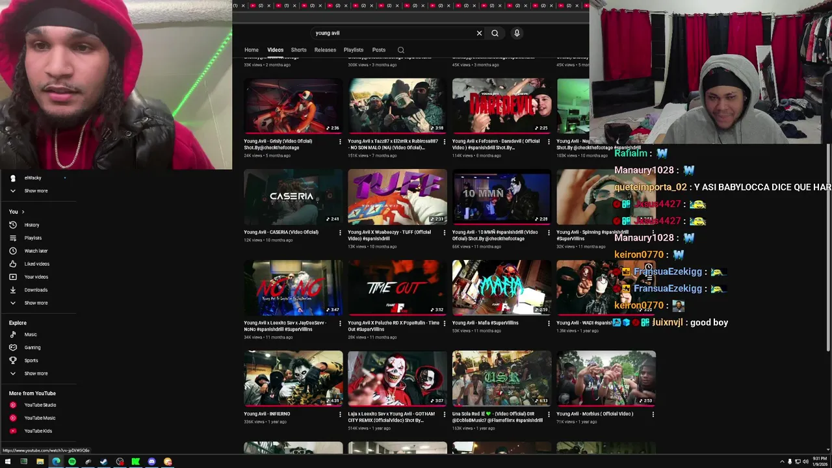Open more options for TUFF video
832x468 pixels.
coord(445,232)
